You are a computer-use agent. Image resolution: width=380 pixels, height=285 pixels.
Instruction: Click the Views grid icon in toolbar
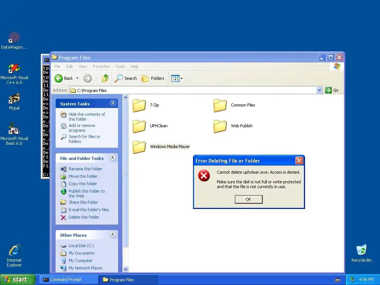(175, 78)
